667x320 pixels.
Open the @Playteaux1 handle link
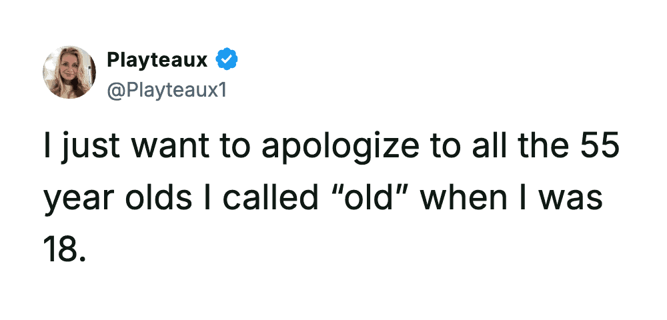167,89
